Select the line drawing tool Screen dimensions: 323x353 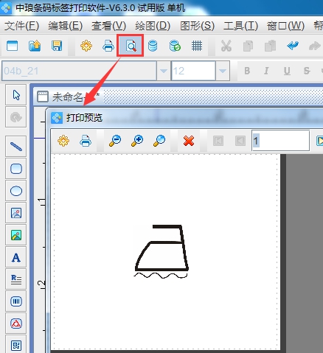click(x=16, y=147)
